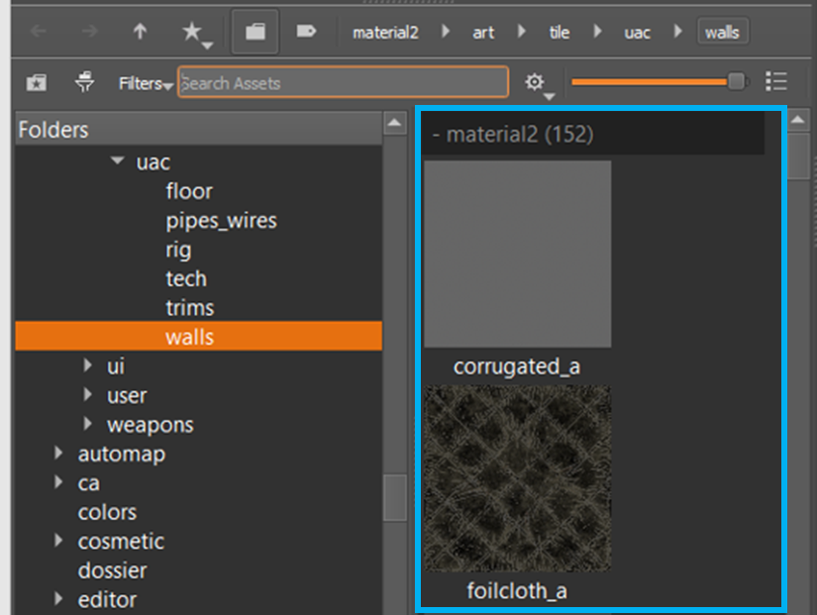Select the trims folder
The height and width of the screenshot is (615, 817).
click(x=190, y=308)
